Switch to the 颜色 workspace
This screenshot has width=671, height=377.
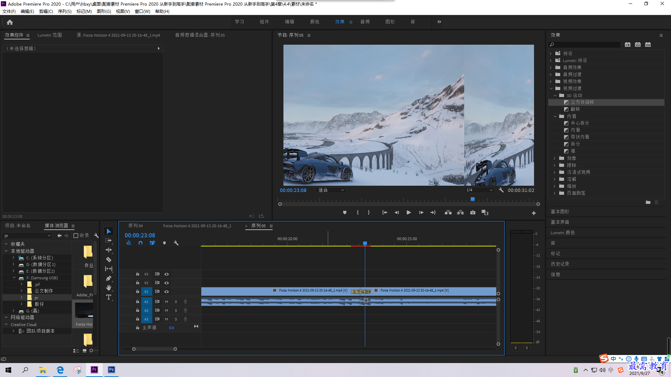315,22
